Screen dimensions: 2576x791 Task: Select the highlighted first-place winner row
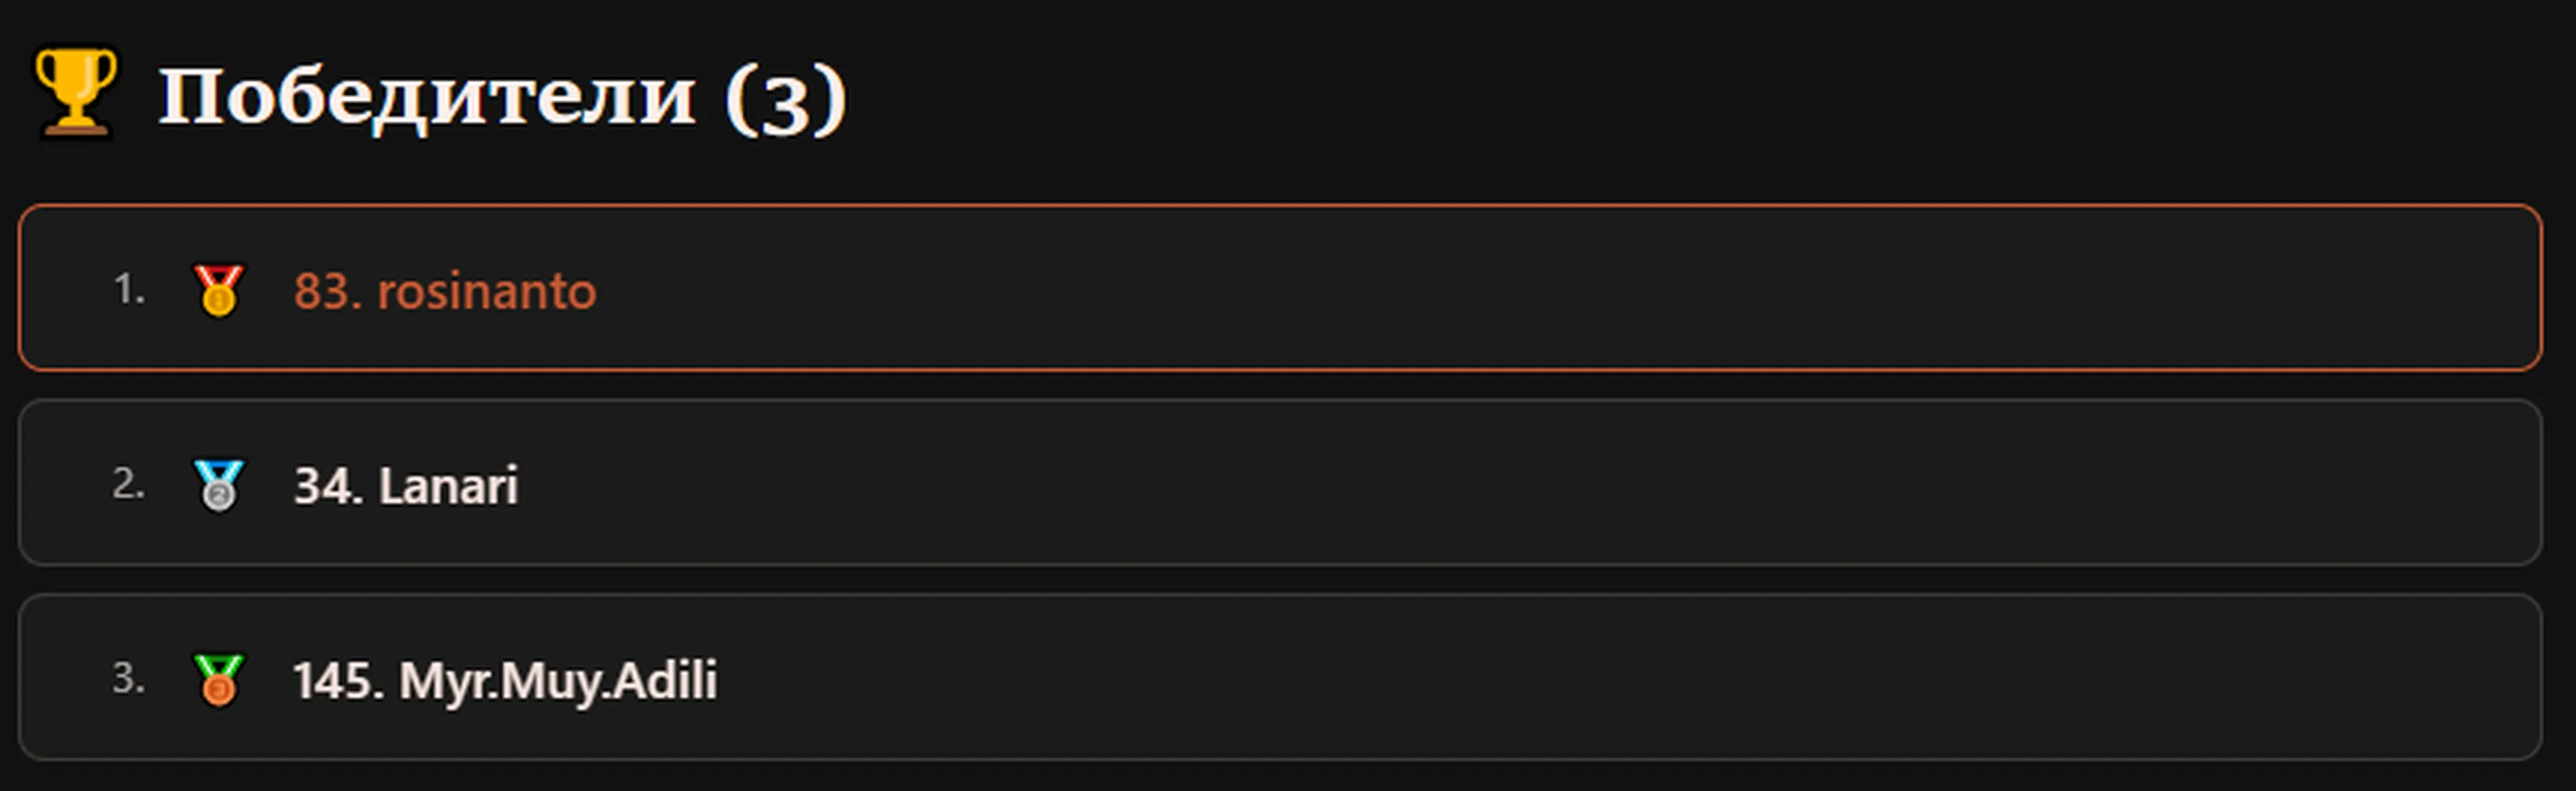[1280, 288]
